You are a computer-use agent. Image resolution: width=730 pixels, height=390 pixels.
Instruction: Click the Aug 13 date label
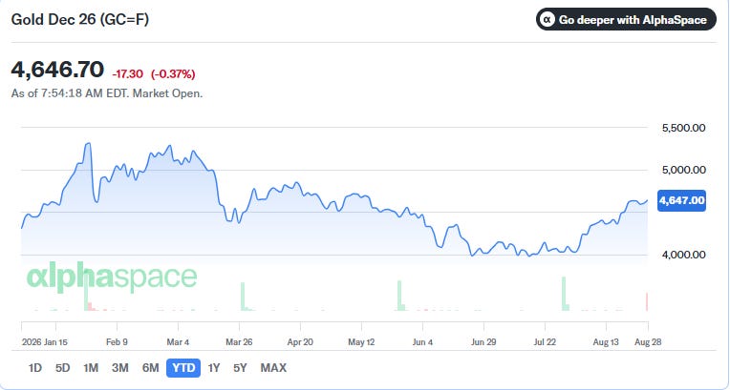pos(606,342)
